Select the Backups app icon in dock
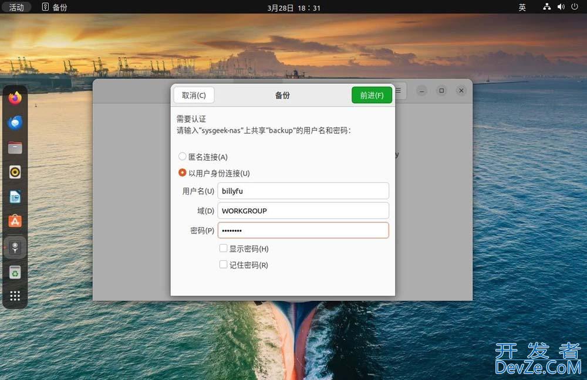 pos(15,247)
